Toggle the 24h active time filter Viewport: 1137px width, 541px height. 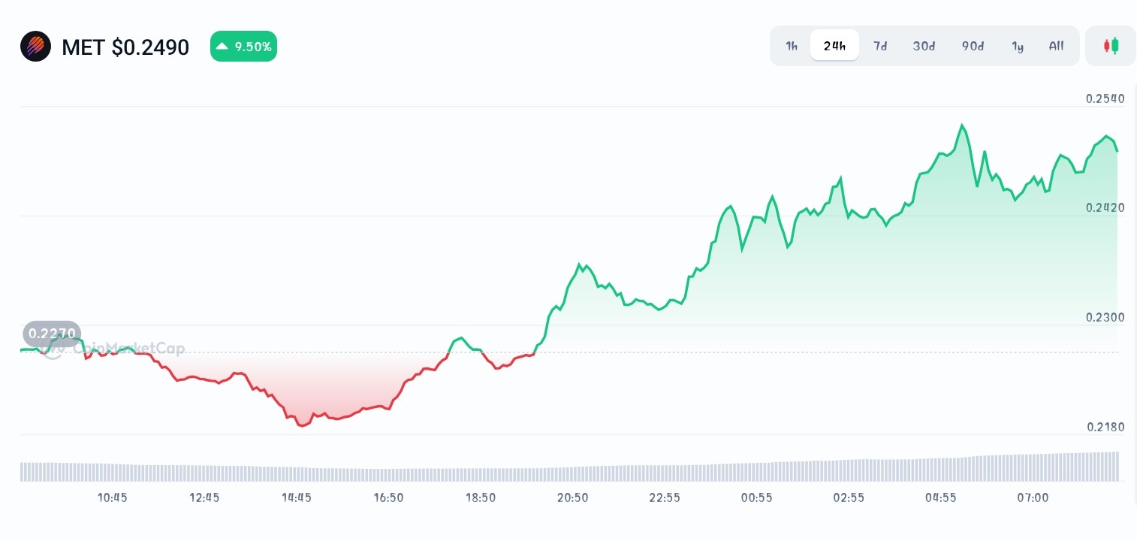[x=834, y=46]
